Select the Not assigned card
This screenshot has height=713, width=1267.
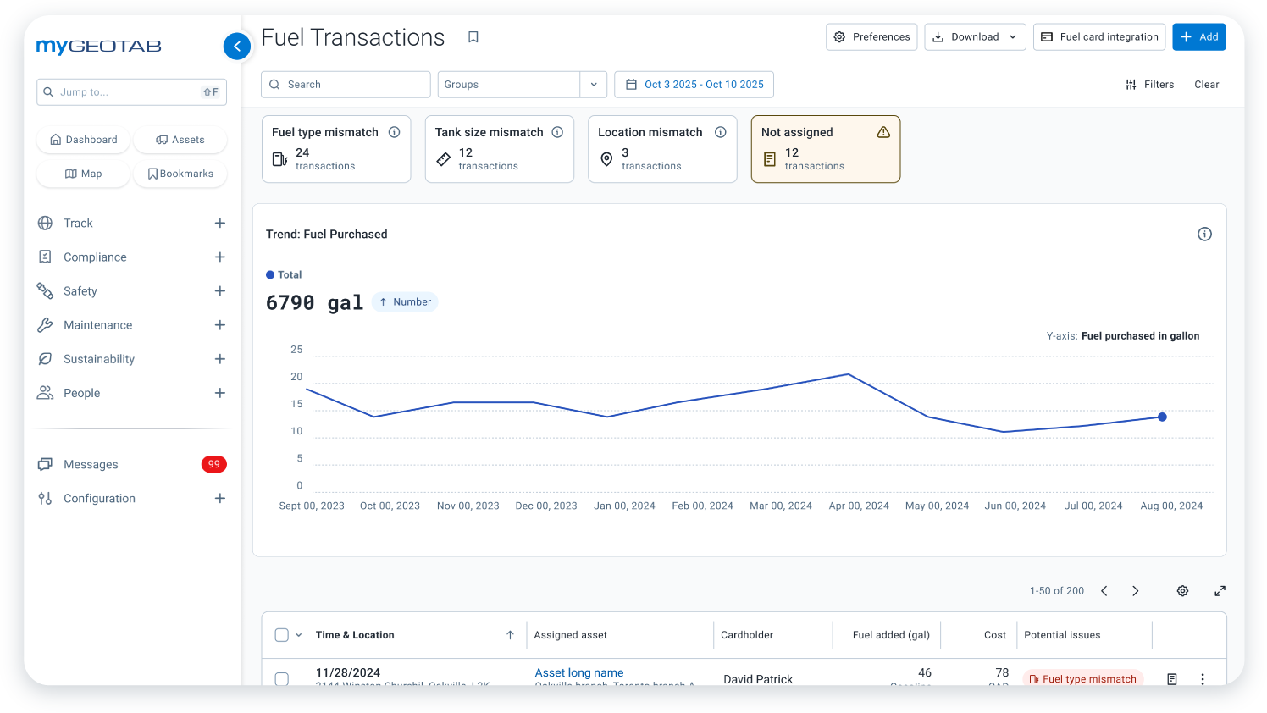coord(826,149)
